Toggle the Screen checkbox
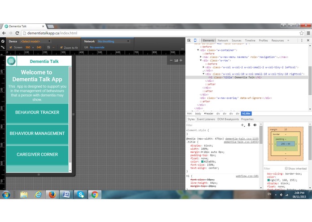 pyautogui.click(x=11, y=47)
